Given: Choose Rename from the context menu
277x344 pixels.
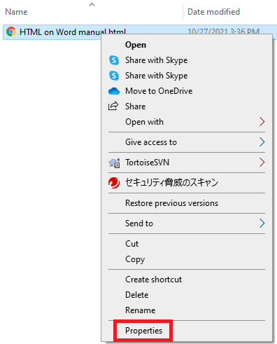Looking at the screenshot, I should coord(140,310).
